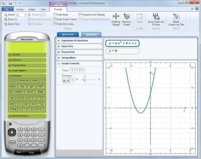201x159 pixels.
Task: Click the absolute value |x| key
Action: click(x=11, y=92)
